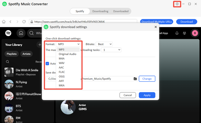201x123 pixels.
Task: Open the downloading tasks count dropdown
Action: coord(111,50)
